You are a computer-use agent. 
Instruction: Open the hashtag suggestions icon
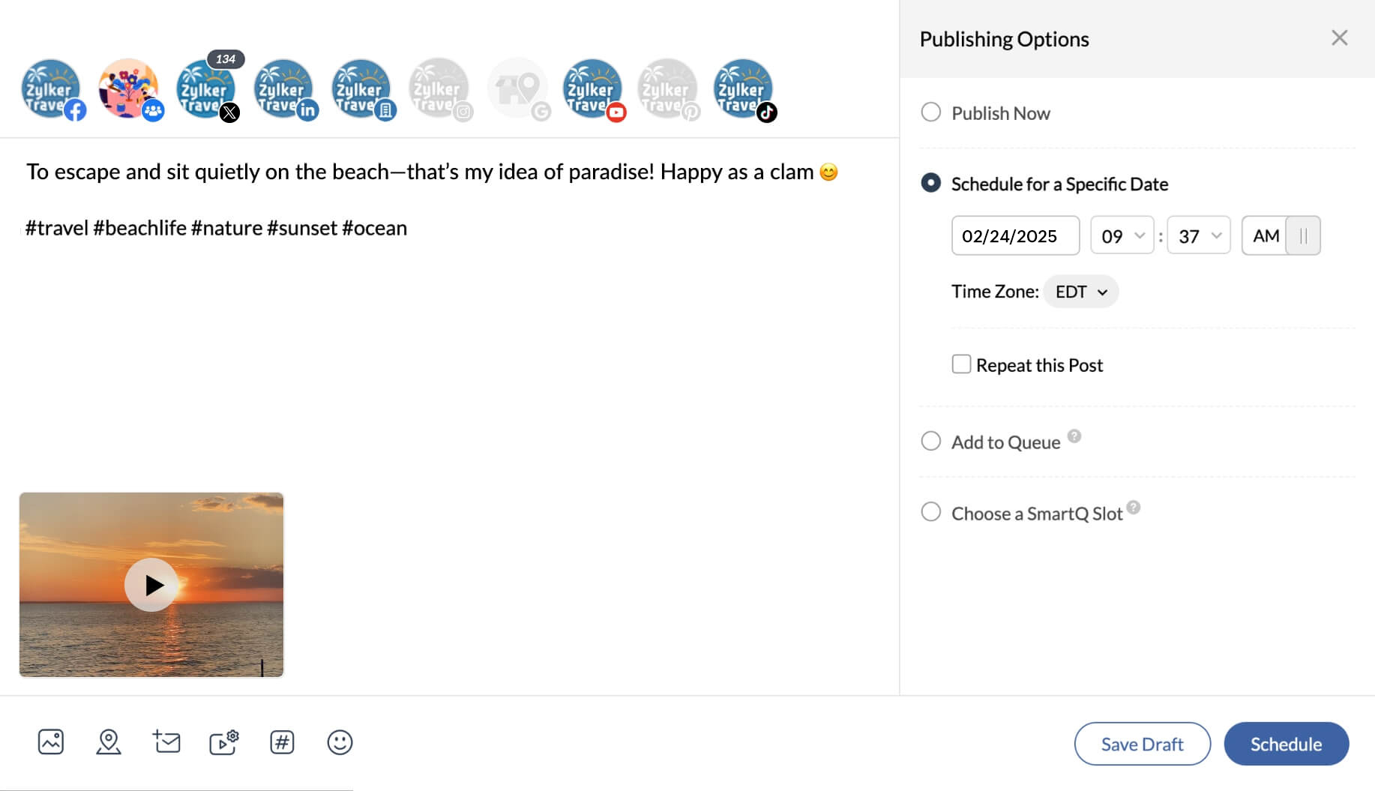coord(282,742)
